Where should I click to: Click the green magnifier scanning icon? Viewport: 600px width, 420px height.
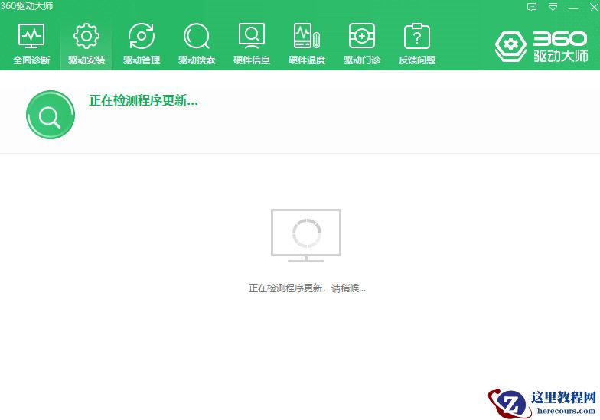51,115
